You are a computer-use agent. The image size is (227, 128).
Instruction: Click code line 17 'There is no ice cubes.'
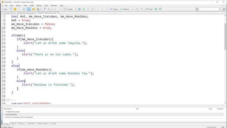coord(50,54)
